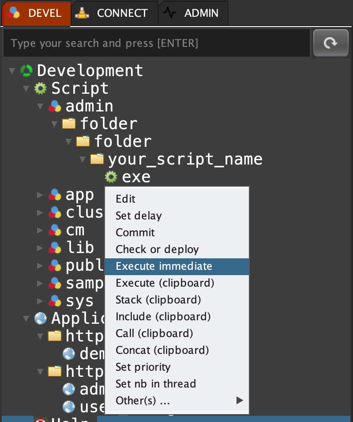The image size is (353, 422).
Task: Open the ADMIN tab
Action: (193, 13)
